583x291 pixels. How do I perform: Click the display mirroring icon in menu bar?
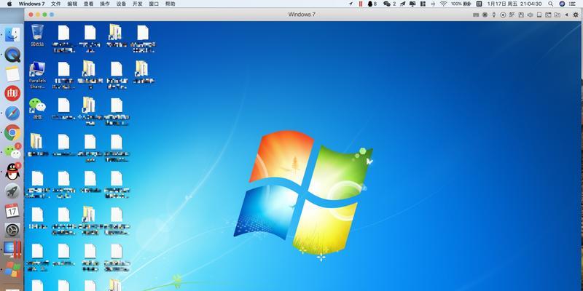(412, 4)
